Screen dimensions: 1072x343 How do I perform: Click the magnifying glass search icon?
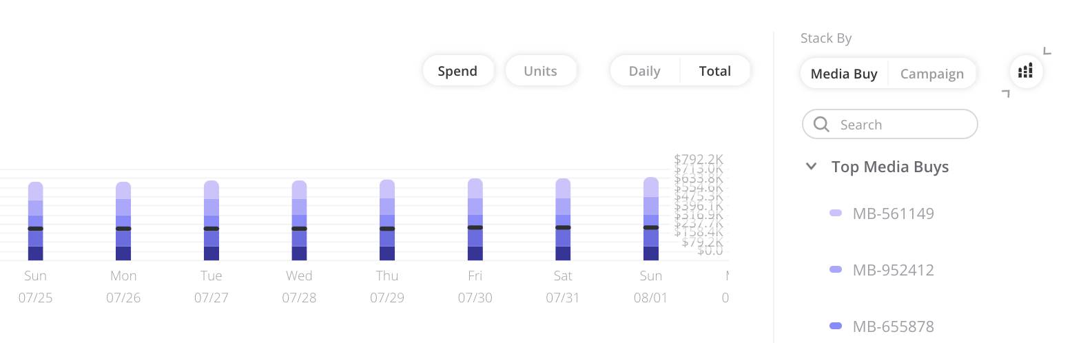(x=821, y=124)
